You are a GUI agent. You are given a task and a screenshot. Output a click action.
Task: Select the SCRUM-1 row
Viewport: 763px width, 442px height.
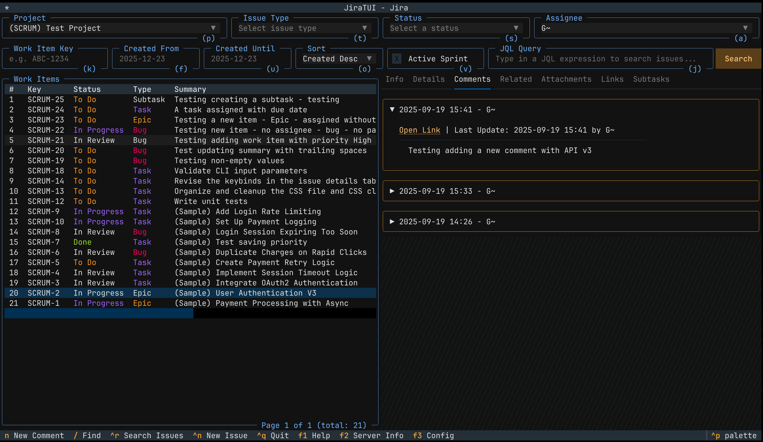(190, 303)
